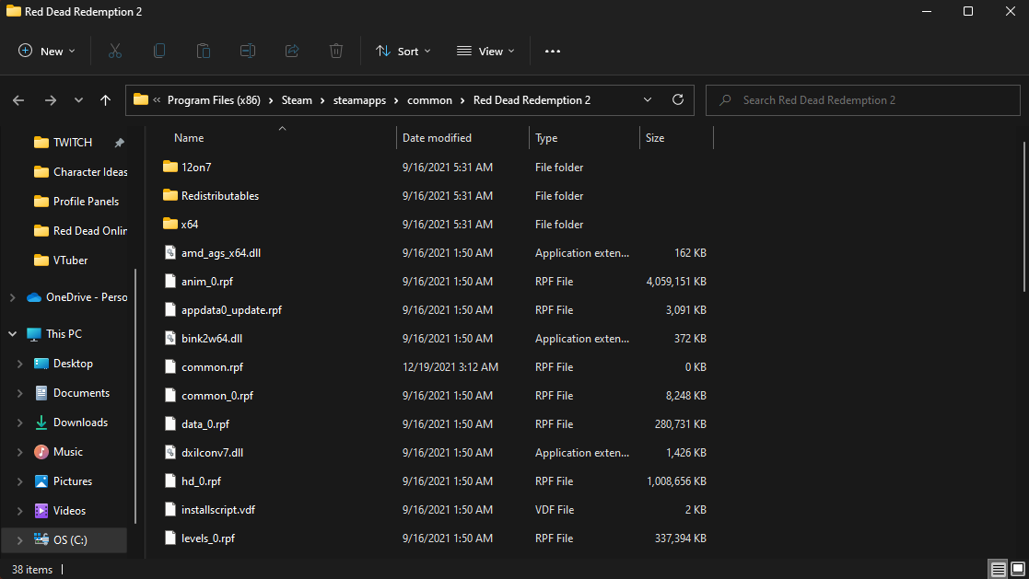Go forward with the right arrow
Screen dimensions: 1029x579
point(50,100)
